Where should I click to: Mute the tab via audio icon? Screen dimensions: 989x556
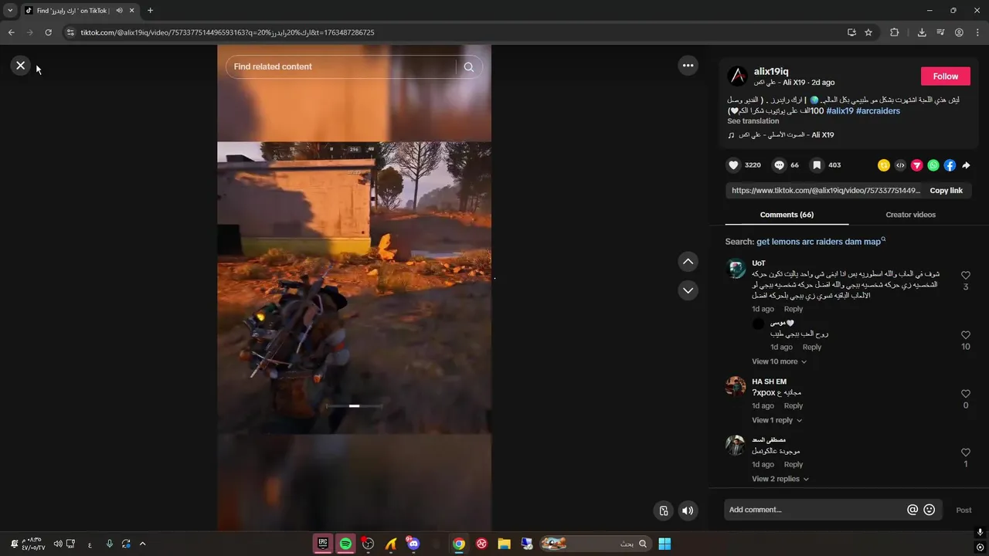(x=119, y=10)
